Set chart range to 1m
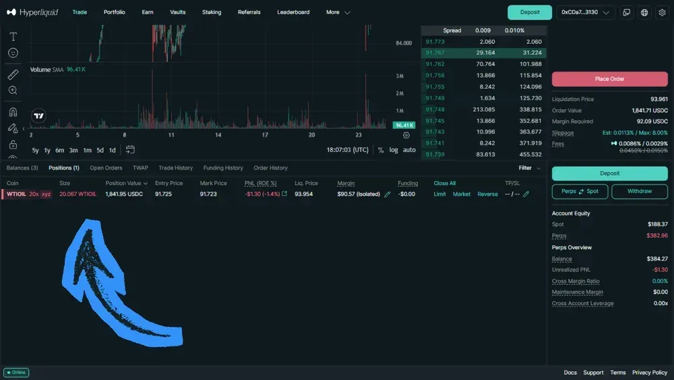 [87, 151]
